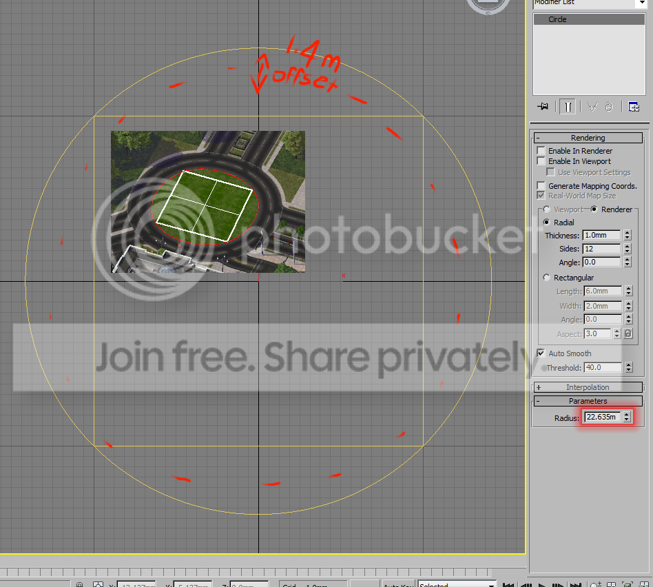The width and height of the screenshot is (653, 587).
Task: Adjust the Aspect spinner arrows
Action: coord(617,333)
